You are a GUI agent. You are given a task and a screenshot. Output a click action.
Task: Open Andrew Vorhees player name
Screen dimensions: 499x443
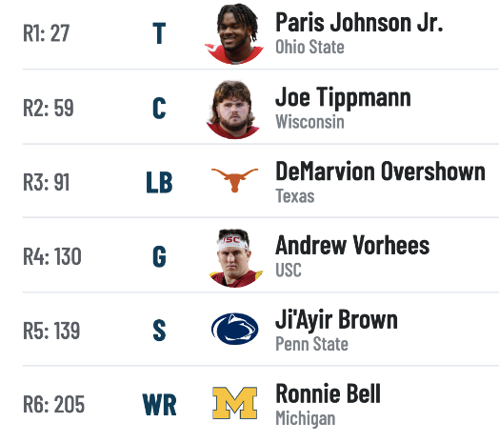[352, 245]
